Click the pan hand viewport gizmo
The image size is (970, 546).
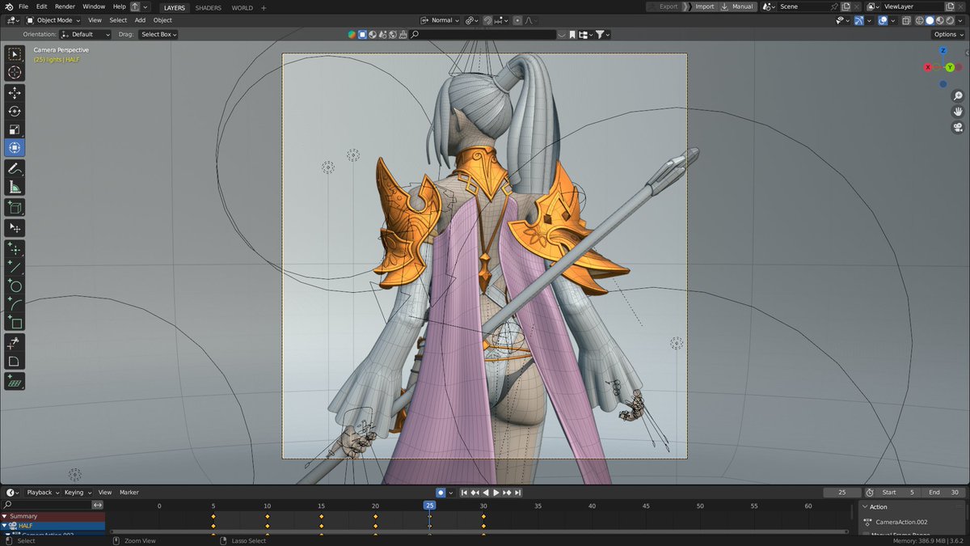click(958, 112)
